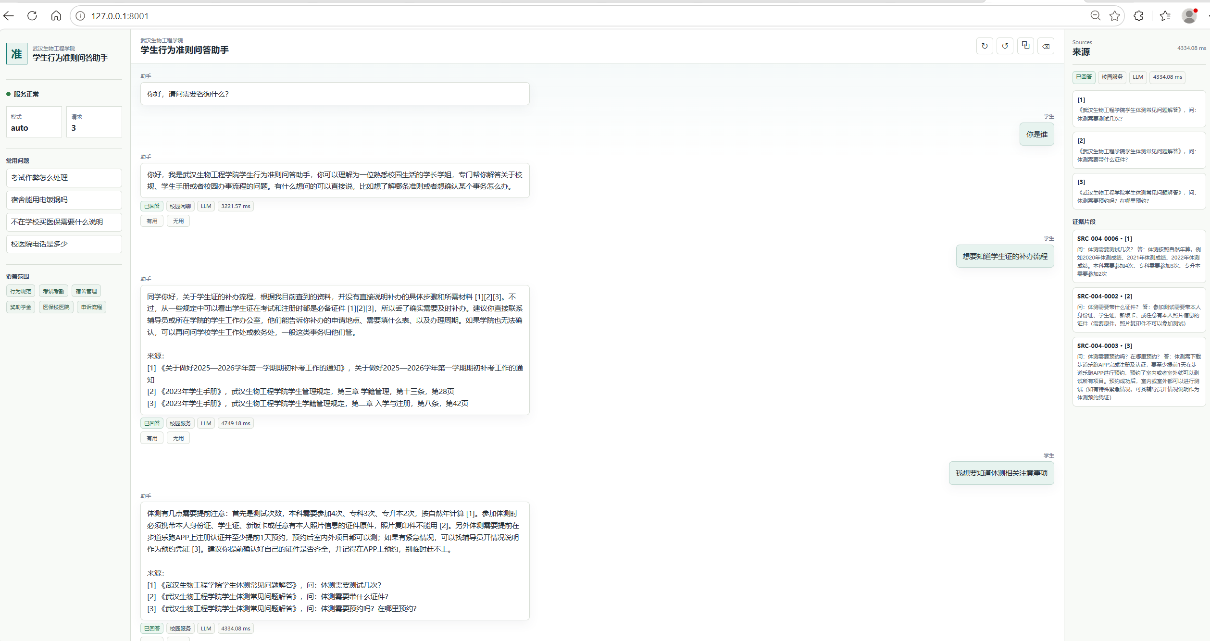
Task: Select common question 宿舍能用电饭锅吗
Action: click(64, 200)
